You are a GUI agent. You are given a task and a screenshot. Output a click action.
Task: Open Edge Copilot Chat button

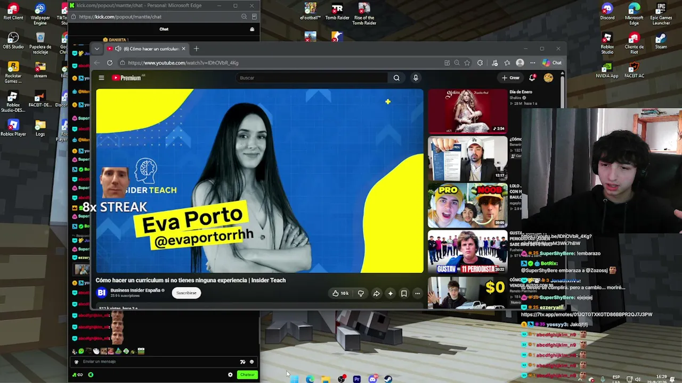[x=552, y=63]
